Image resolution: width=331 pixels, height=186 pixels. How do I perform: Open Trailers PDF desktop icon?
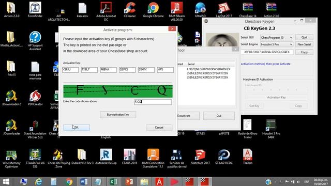click(248, 157)
